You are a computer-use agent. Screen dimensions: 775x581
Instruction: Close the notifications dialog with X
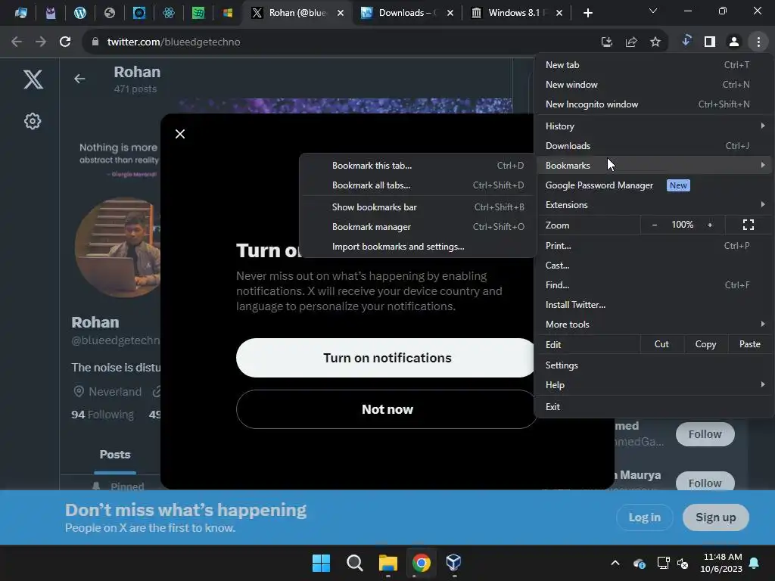click(x=180, y=134)
